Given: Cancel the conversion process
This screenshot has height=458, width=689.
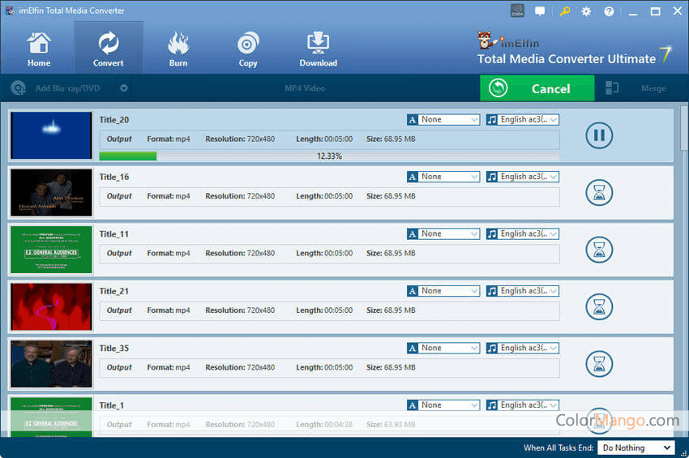Looking at the screenshot, I should 537,88.
